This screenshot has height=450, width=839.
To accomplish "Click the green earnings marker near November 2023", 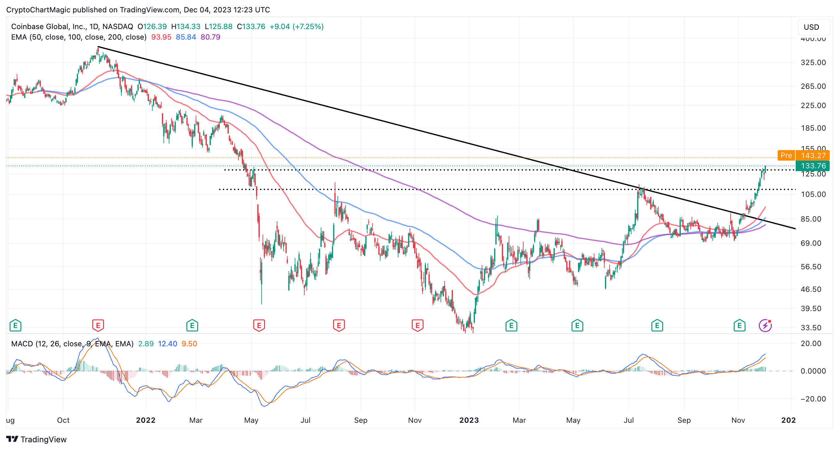I will 740,325.
